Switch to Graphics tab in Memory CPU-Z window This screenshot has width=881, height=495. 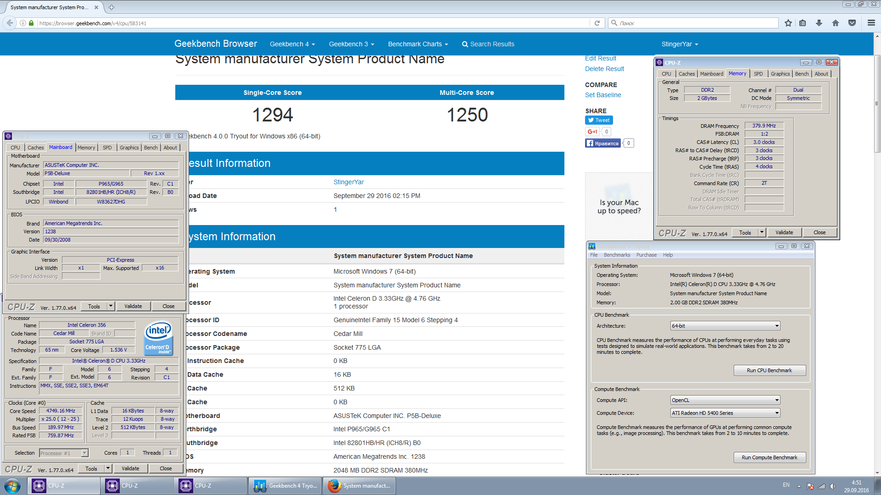(780, 74)
